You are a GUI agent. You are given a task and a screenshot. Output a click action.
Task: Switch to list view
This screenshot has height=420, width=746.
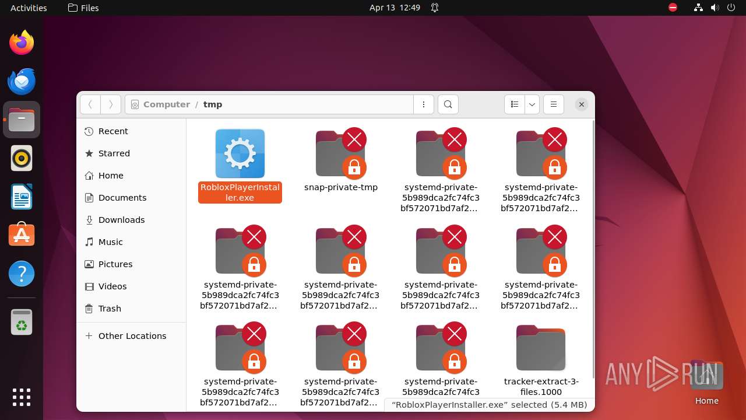[x=515, y=104]
